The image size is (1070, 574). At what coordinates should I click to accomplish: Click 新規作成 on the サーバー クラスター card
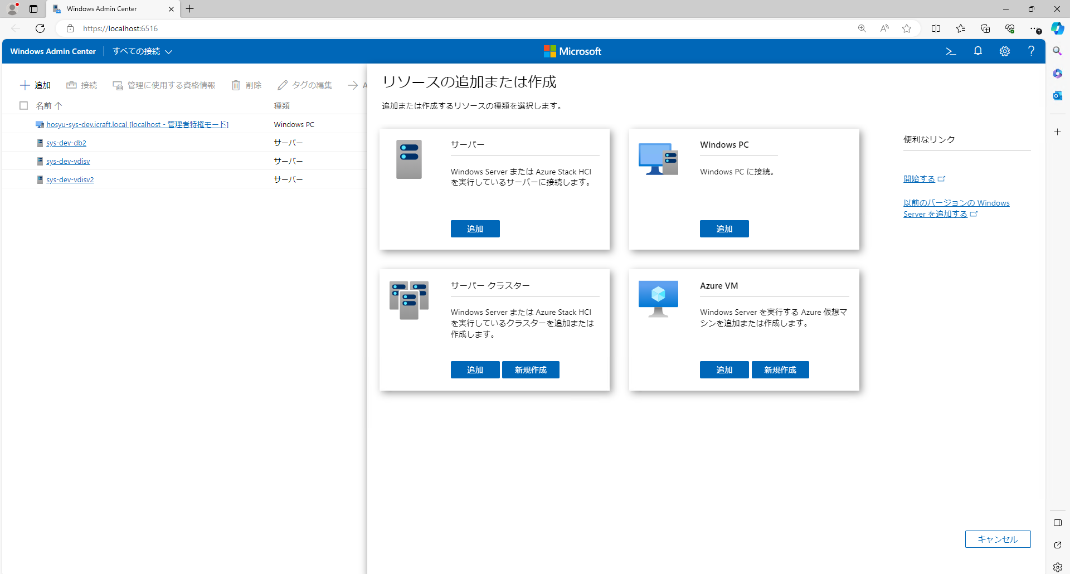(x=531, y=370)
